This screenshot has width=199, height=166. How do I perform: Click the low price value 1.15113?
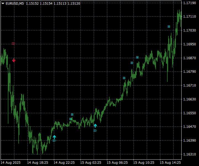[x=60, y=4]
